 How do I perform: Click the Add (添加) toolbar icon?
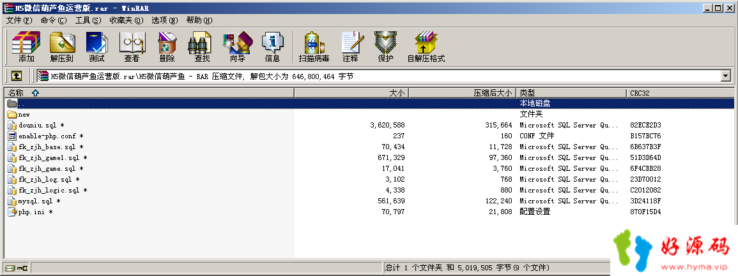point(26,47)
